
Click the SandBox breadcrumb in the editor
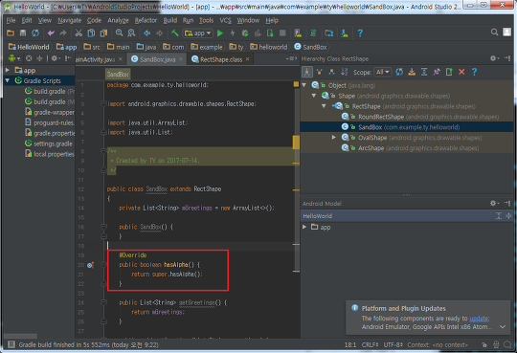pos(118,75)
